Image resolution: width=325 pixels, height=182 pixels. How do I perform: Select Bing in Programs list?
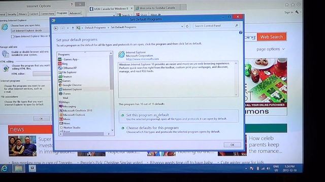(x=63, y=64)
